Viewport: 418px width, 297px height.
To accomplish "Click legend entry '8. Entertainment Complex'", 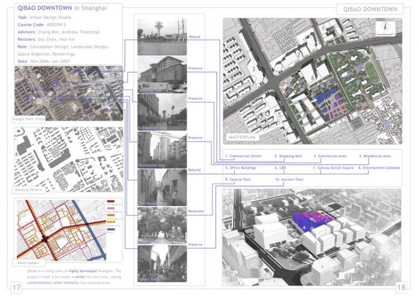I will pos(380,167).
